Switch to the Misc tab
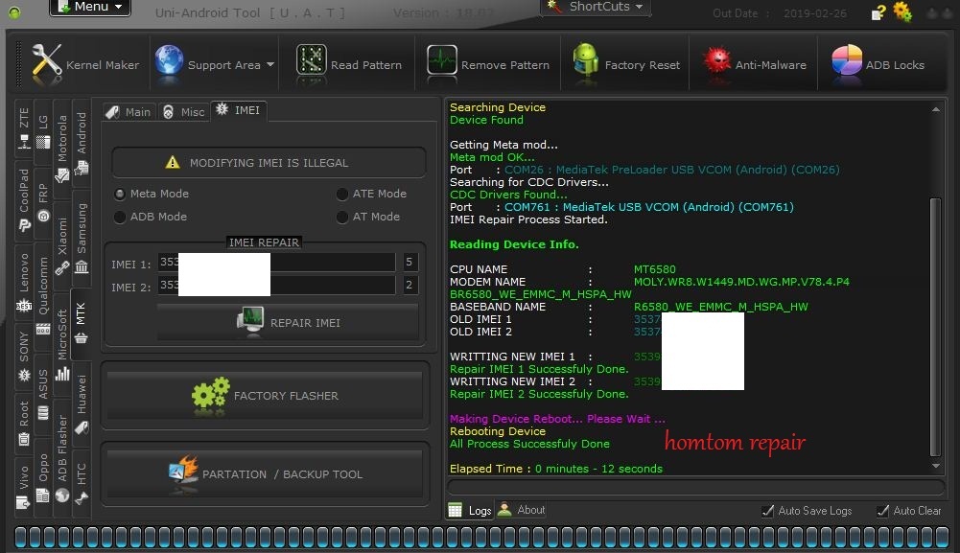This screenshot has width=960, height=553. pyautogui.click(x=183, y=112)
